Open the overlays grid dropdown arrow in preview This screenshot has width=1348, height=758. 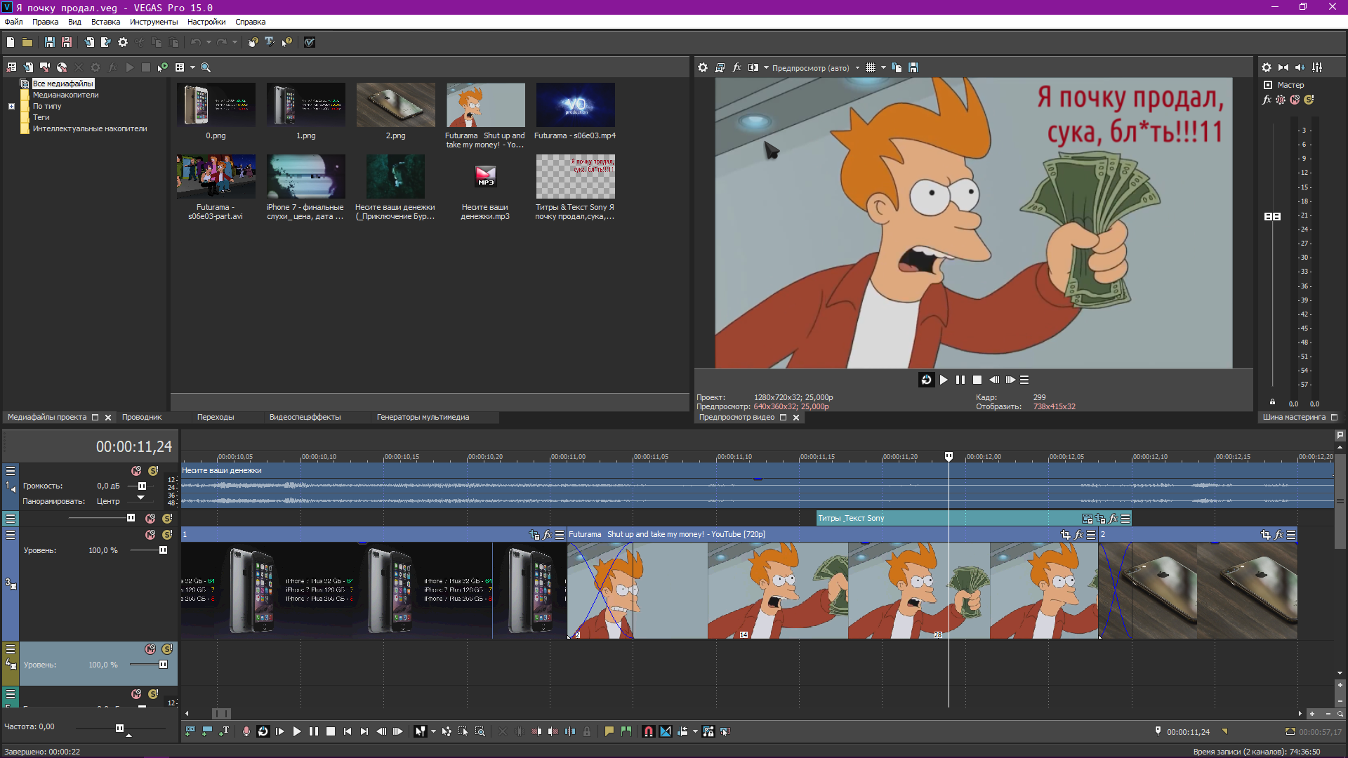(883, 67)
